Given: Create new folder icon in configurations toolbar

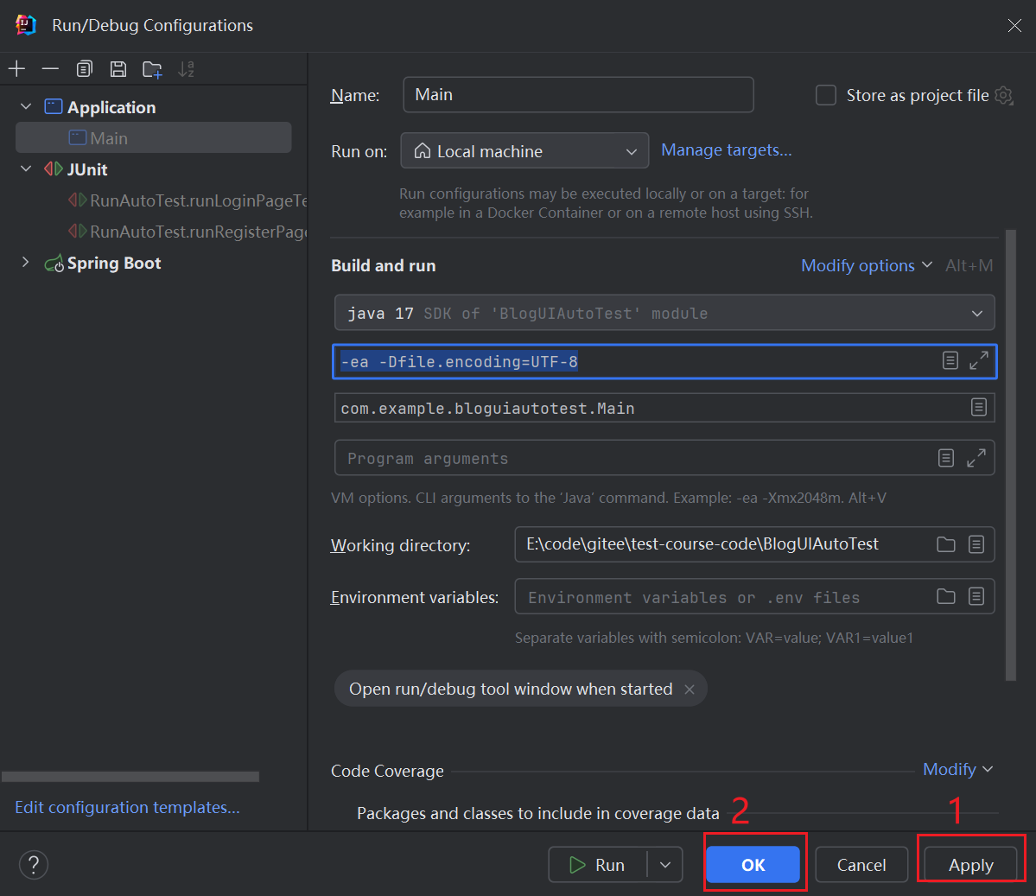Looking at the screenshot, I should click(x=153, y=69).
